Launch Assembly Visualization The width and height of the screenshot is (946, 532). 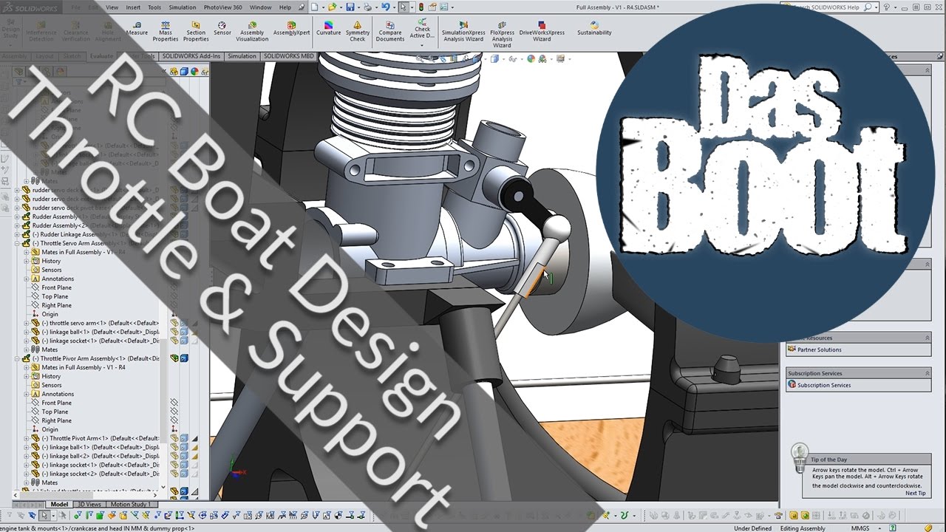tap(252, 31)
